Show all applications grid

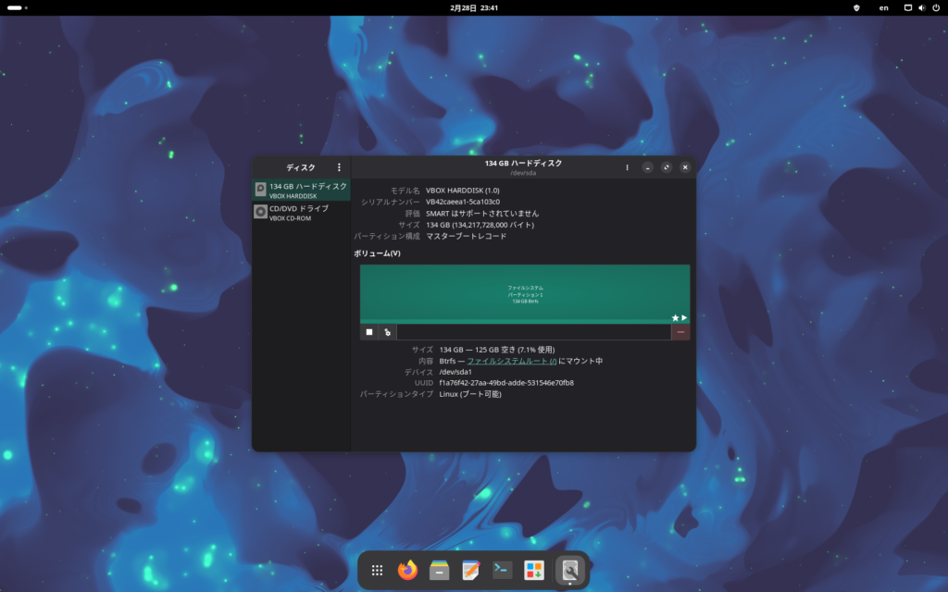377,571
